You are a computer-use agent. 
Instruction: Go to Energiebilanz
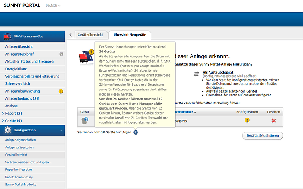point(16,69)
